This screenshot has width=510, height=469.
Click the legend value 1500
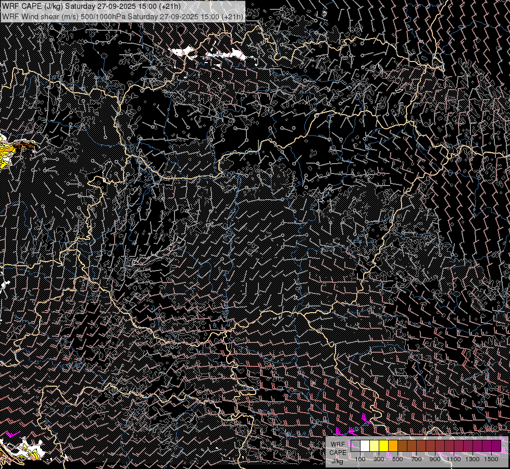point(491,459)
